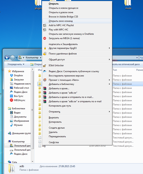The image size is (143, 174).
Task: Choose Browse in Adobe Bridge CS5
Action: [77, 17]
